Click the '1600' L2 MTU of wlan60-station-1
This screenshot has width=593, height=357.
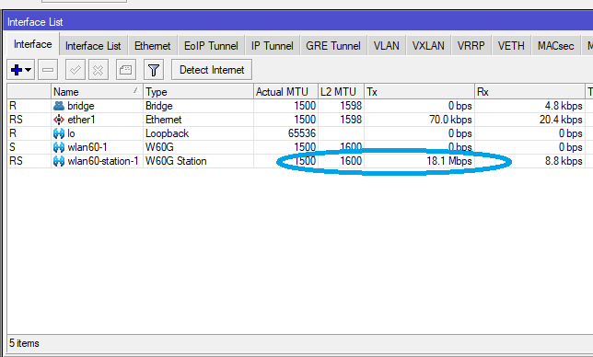click(351, 161)
